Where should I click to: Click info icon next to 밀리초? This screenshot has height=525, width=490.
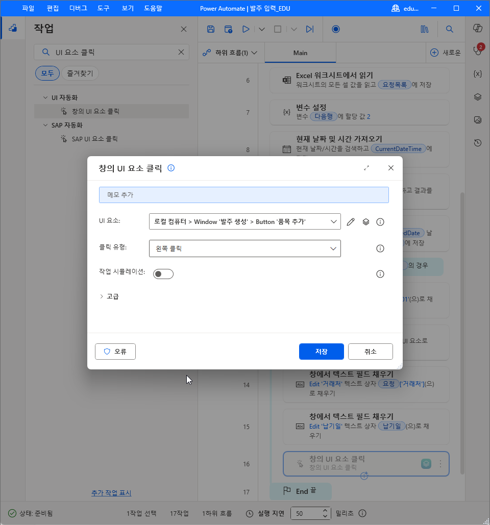tap(362, 513)
